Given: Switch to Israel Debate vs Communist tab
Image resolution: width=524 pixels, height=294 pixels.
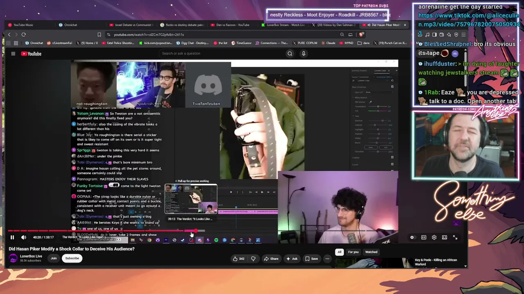Looking at the screenshot, I should coord(132,25).
